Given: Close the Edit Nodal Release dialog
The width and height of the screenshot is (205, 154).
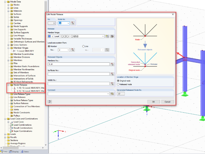Looking at the screenshot, I should pyautogui.click(x=173, y=14).
